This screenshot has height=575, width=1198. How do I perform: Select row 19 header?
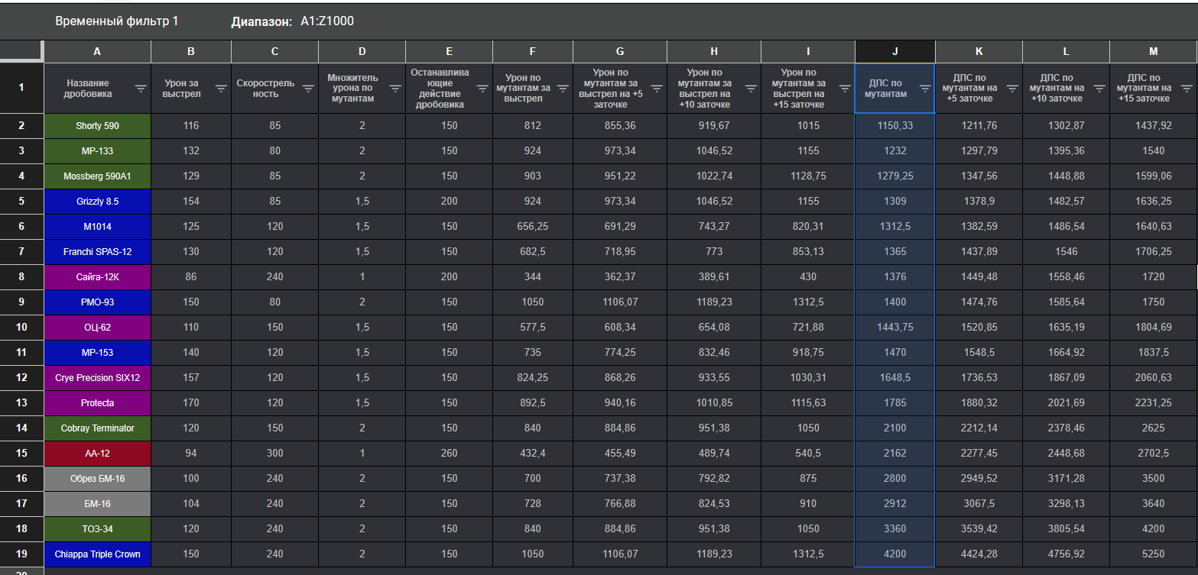[21, 554]
